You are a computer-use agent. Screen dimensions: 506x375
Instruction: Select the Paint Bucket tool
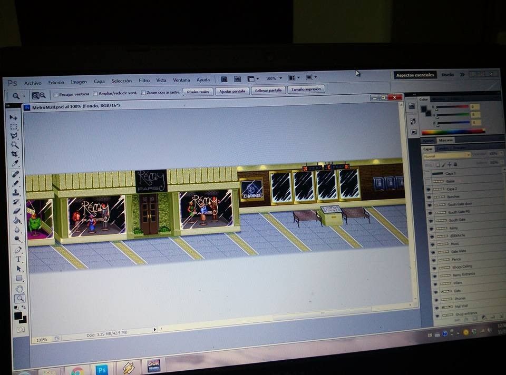(17, 221)
